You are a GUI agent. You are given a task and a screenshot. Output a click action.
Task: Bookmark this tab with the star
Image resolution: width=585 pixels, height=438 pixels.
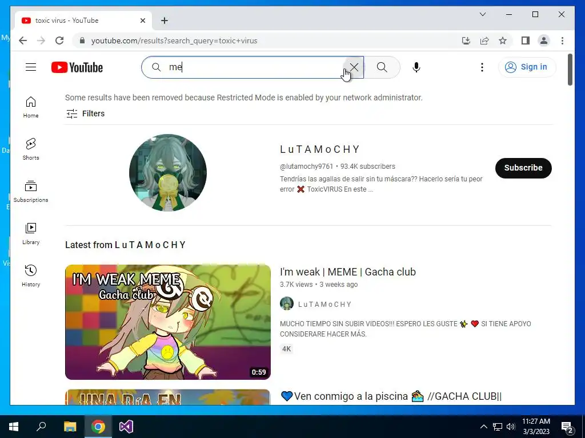503,40
